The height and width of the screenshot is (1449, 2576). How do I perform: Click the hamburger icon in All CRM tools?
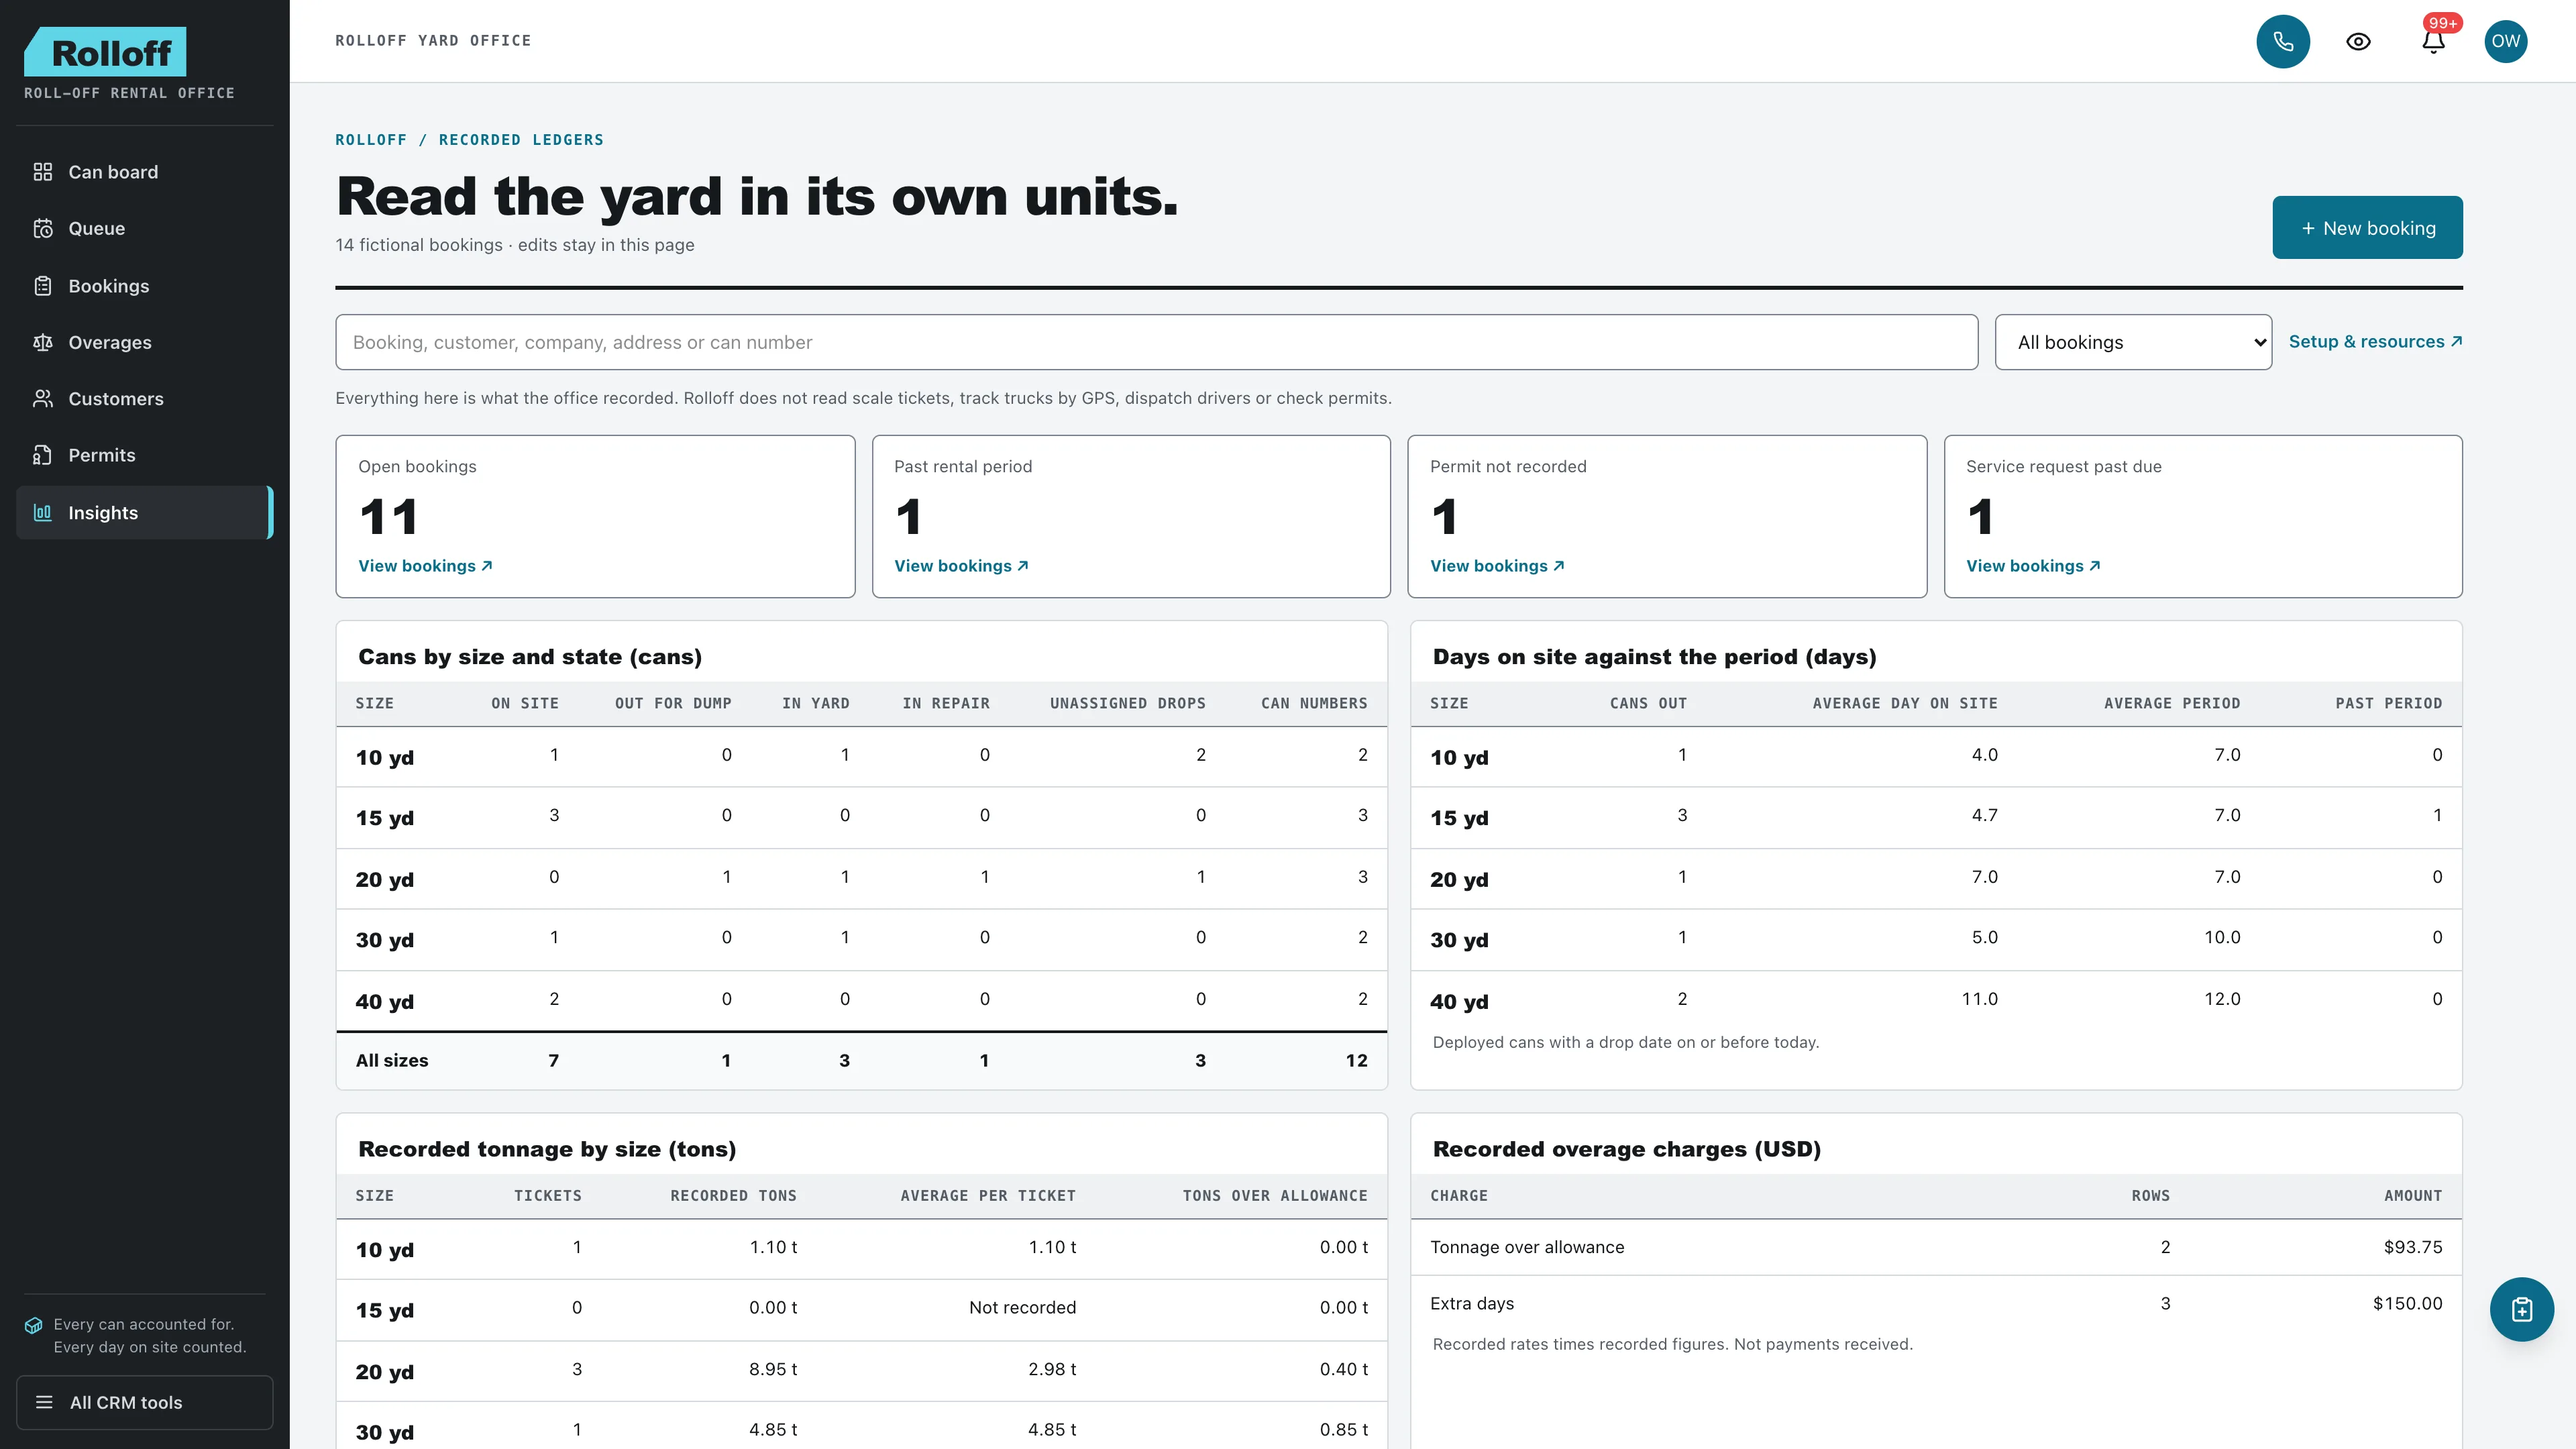coord(45,1402)
